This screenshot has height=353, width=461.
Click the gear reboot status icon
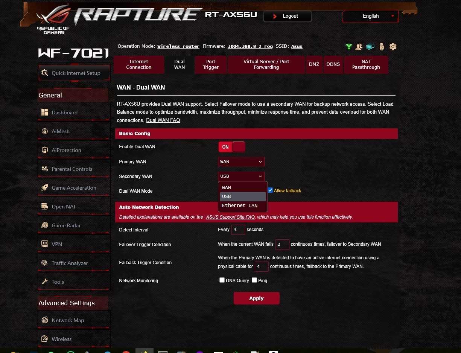coord(393,47)
